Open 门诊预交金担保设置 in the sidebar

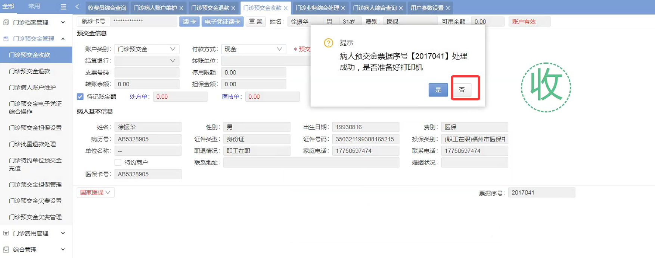click(x=36, y=128)
